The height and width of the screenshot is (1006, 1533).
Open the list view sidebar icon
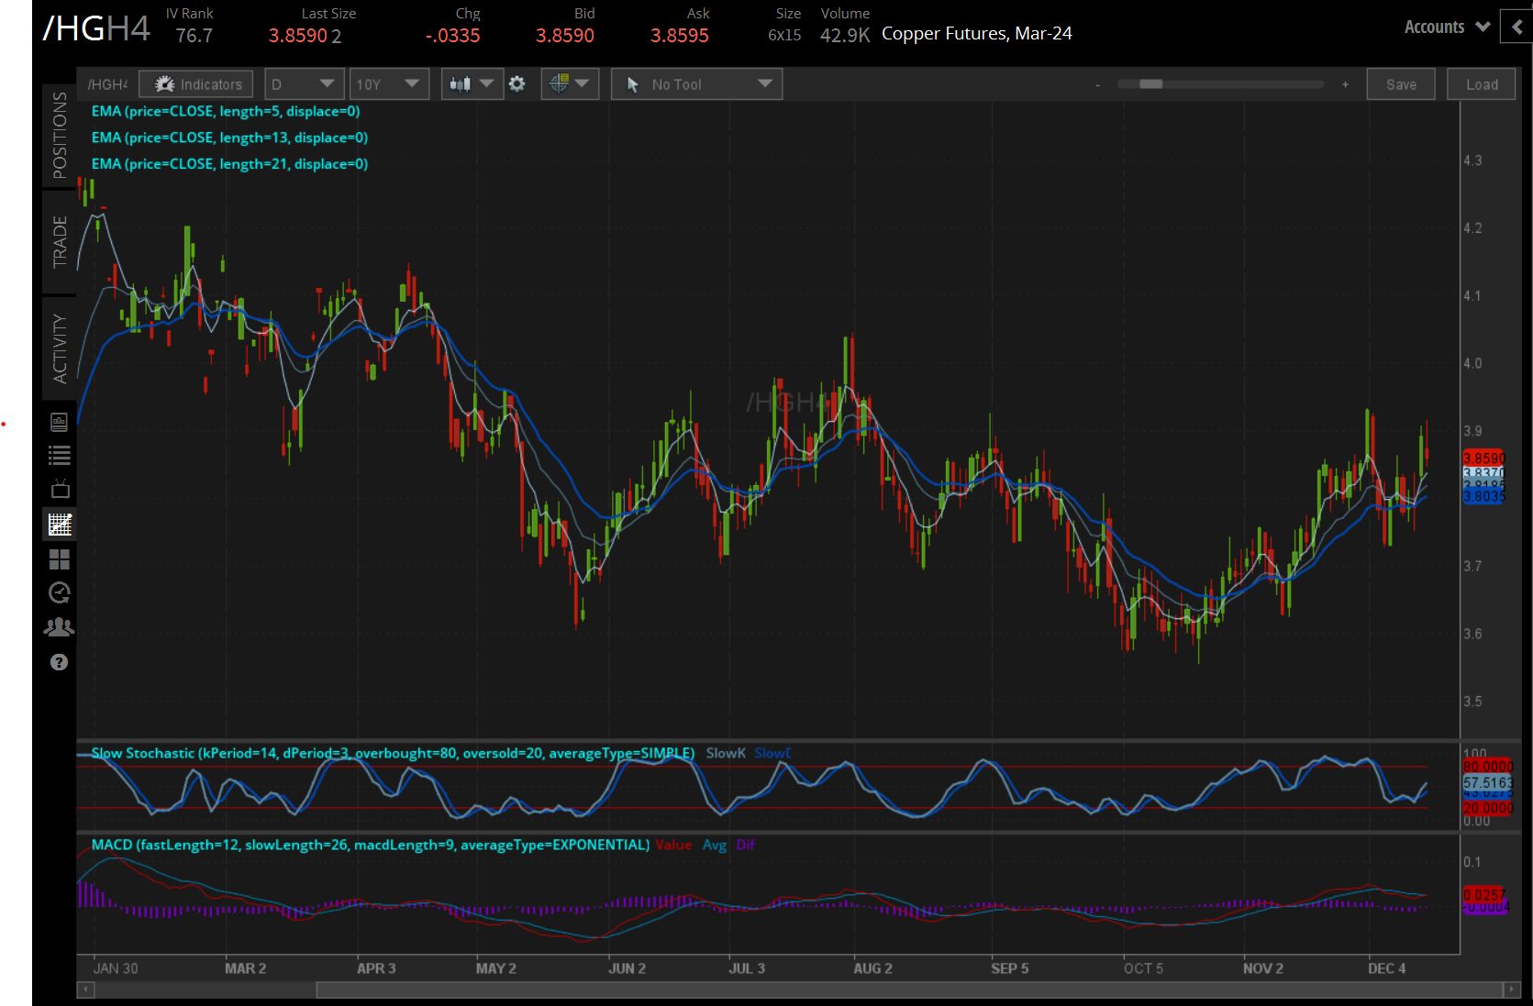click(x=60, y=456)
